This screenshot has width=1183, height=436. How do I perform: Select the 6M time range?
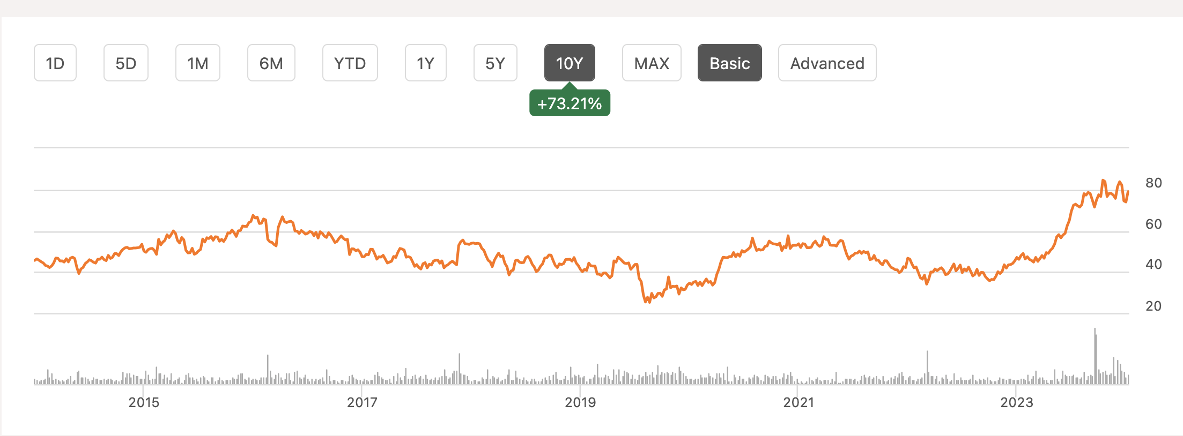click(x=271, y=63)
